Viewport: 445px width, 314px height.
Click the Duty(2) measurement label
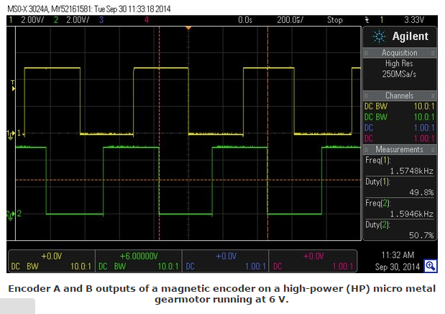click(x=377, y=224)
